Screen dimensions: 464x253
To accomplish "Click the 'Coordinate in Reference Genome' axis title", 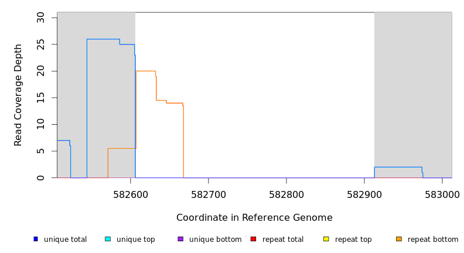I will coord(254,218).
